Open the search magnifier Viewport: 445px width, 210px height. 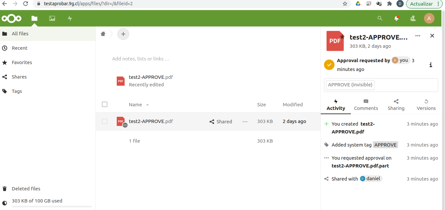[380, 18]
